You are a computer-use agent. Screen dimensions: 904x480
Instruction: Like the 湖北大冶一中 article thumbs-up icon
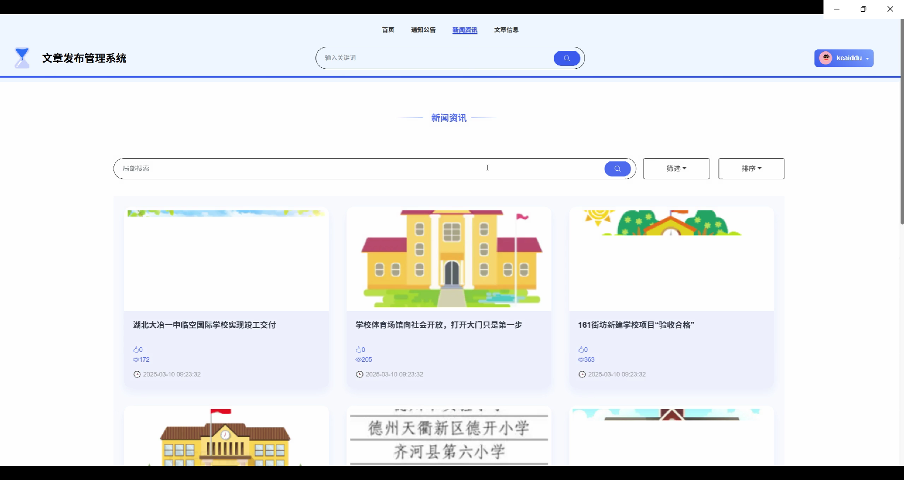click(x=136, y=350)
